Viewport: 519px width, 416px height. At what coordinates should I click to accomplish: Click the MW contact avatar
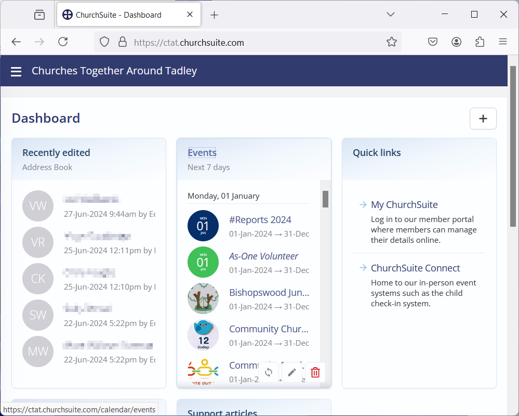click(38, 352)
